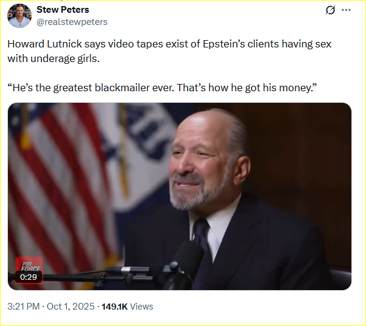This screenshot has height=326, width=366.
Task: Click the Pod Force logo watermark
Action: [x=29, y=263]
